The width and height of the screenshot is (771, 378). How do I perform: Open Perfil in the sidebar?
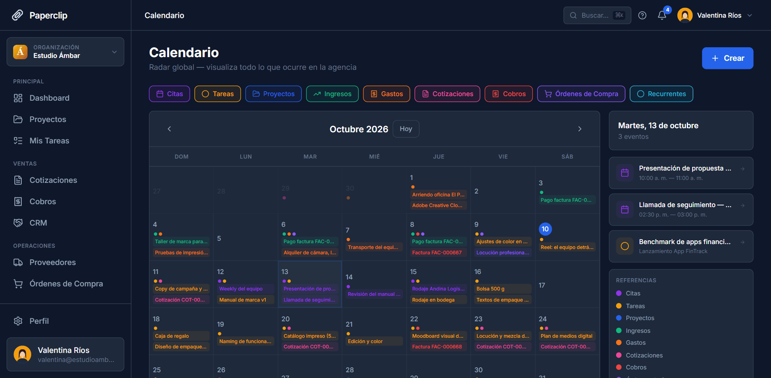(65, 321)
